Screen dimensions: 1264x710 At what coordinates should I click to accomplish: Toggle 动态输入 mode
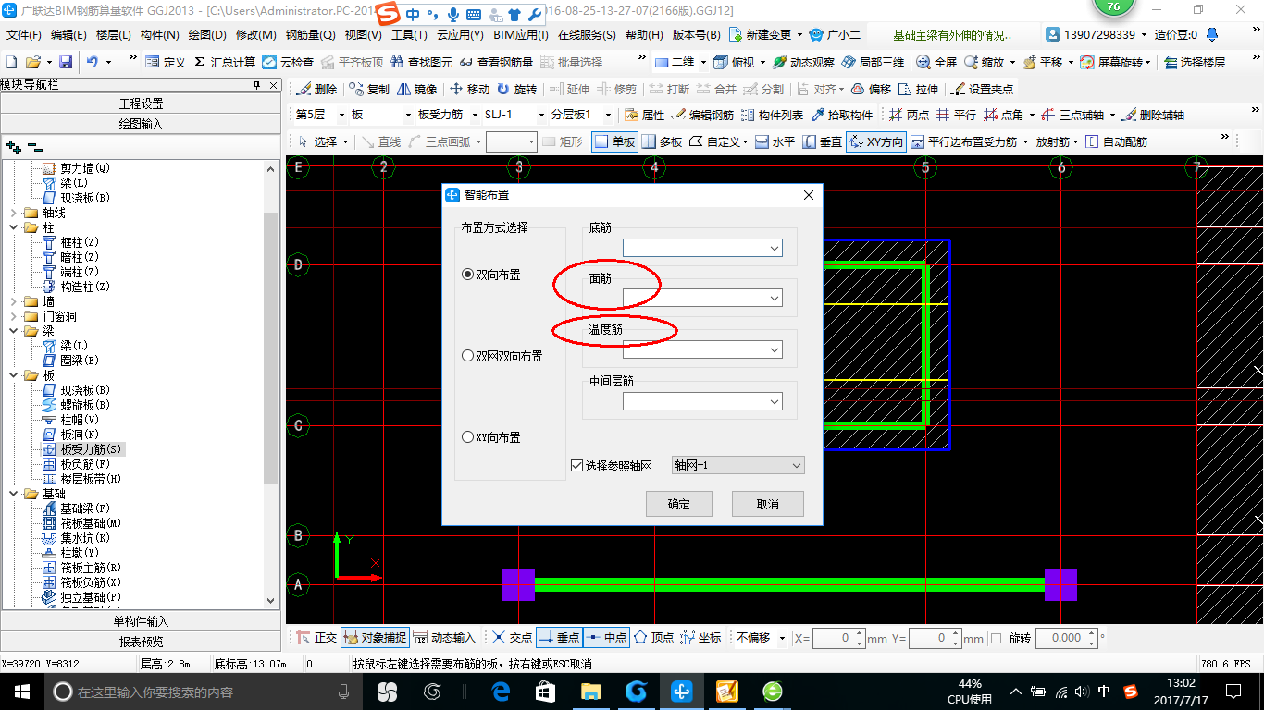click(444, 638)
